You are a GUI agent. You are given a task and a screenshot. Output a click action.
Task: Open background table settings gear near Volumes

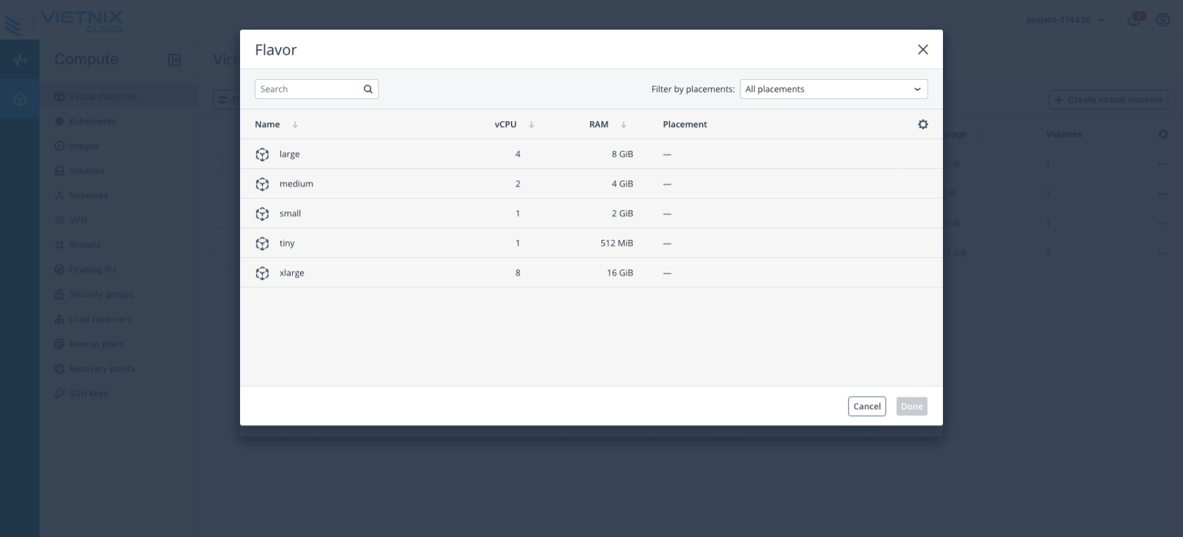pos(1163,134)
